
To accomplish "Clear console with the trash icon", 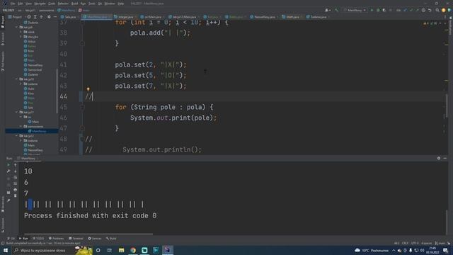I will point(16,195).
